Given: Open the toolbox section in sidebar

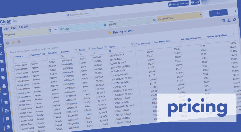Looking at the screenshot, I should point(8,127).
